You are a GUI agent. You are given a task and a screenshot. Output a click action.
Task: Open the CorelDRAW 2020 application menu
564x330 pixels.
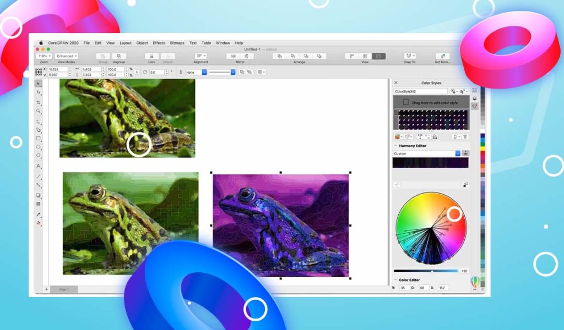click(63, 43)
